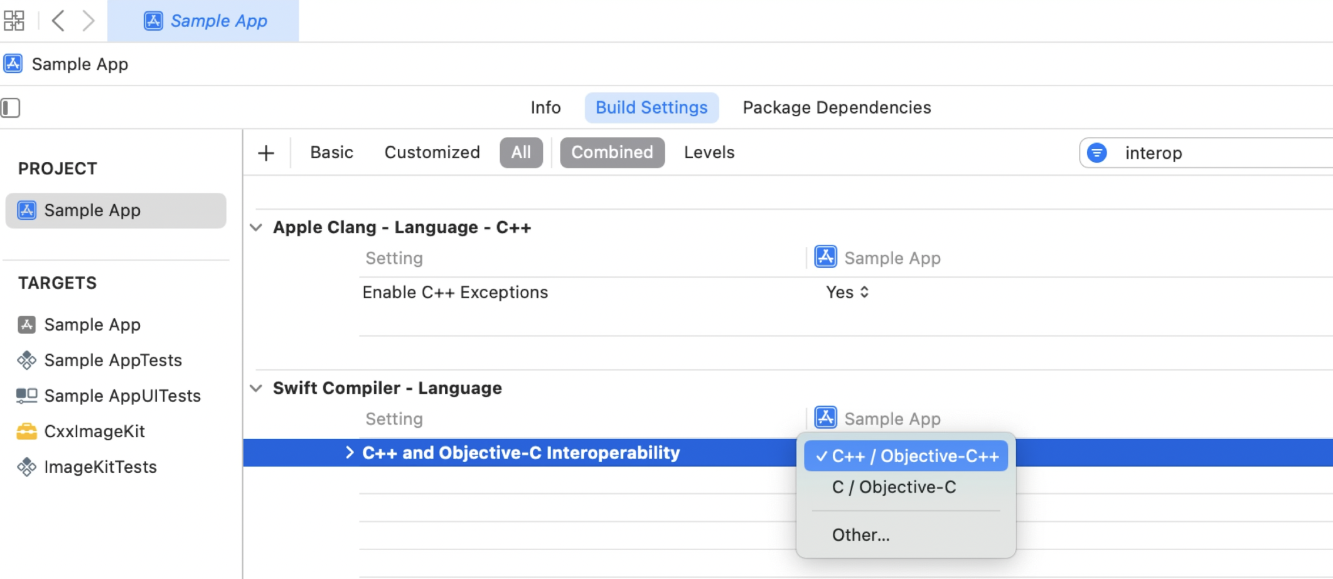Click the Sample AppUITests target icon
Viewport: 1333px width, 579px height.
point(26,396)
